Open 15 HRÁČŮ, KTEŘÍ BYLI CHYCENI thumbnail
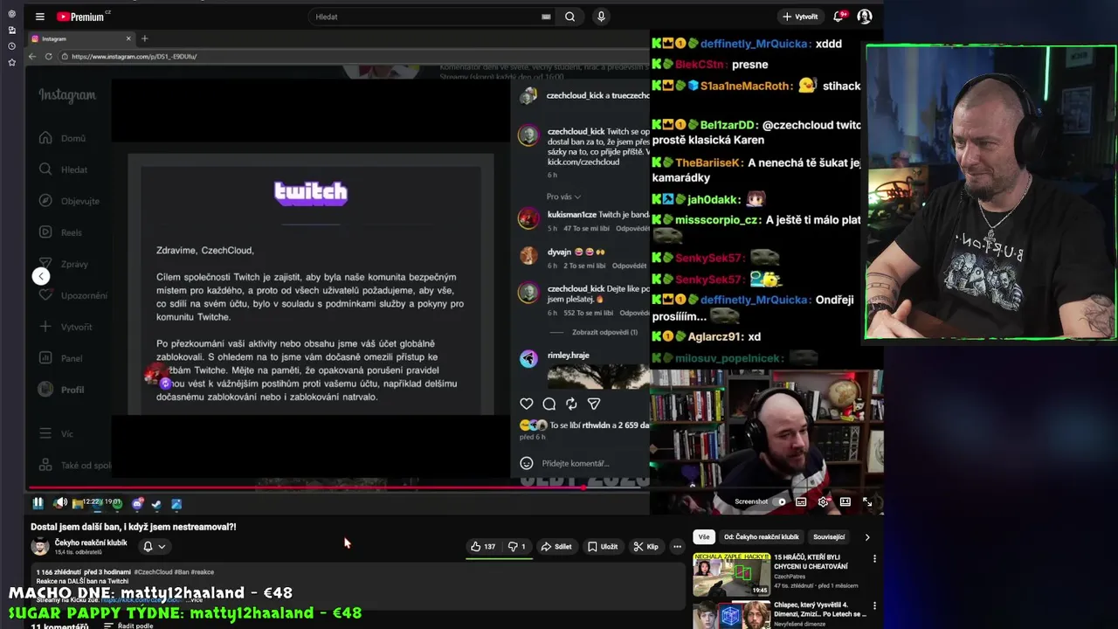This screenshot has height=629, width=1118. point(731,574)
